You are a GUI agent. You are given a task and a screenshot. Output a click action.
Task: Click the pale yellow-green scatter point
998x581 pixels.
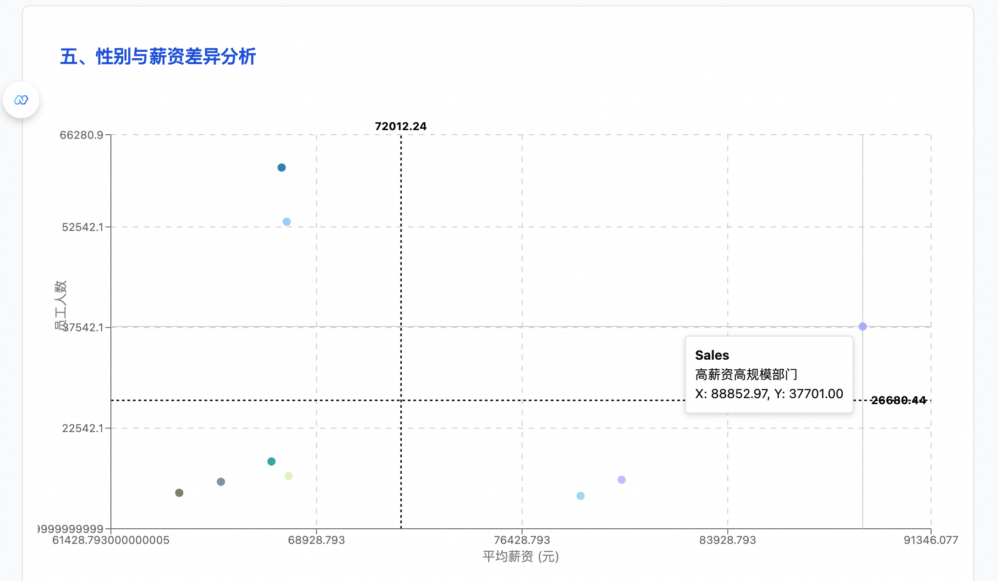point(288,476)
